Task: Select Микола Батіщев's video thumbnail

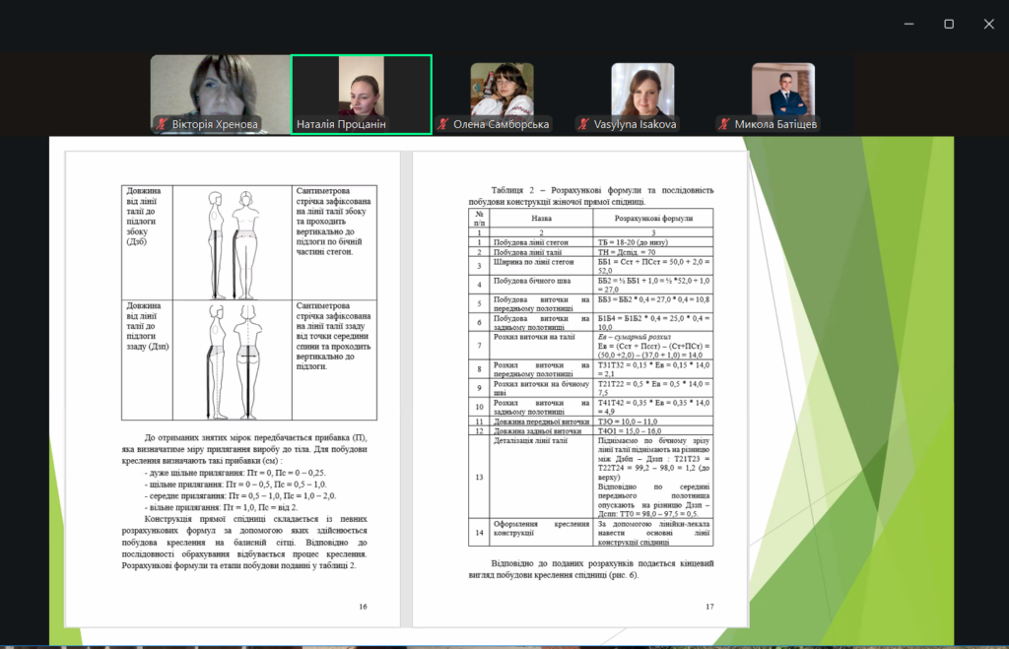Action: tap(783, 90)
